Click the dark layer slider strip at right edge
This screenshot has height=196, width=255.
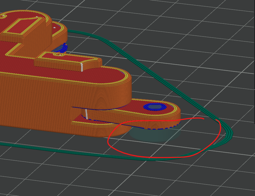[254, 62]
